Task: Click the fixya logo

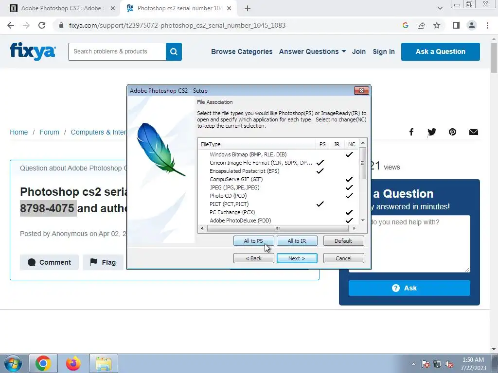Action: click(33, 51)
